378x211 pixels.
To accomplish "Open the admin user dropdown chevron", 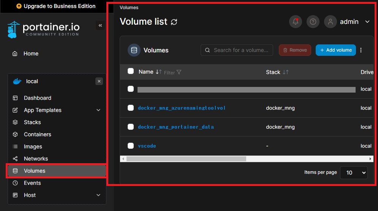I will coord(367,22).
